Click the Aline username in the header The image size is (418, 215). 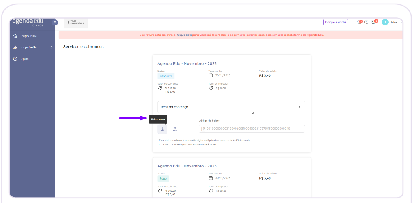coord(394,22)
